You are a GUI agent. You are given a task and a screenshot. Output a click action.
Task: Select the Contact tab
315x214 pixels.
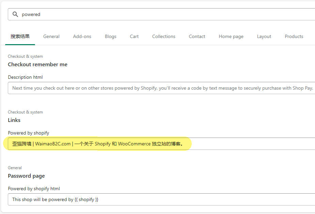(197, 36)
